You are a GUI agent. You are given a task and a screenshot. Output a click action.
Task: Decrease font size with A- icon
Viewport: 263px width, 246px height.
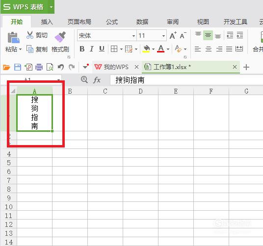pos(183,35)
